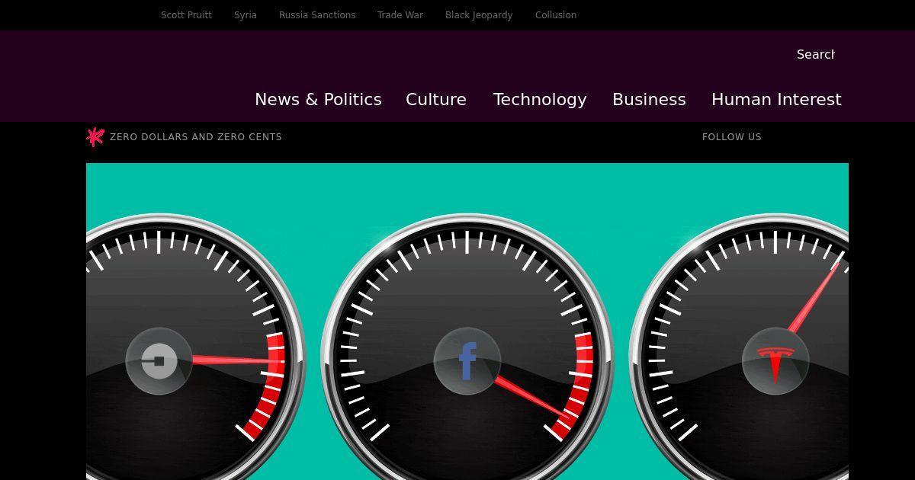The height and width of the screenshot is (480, 915).
Task: Go to the Culture section
Action: [436, 100]
